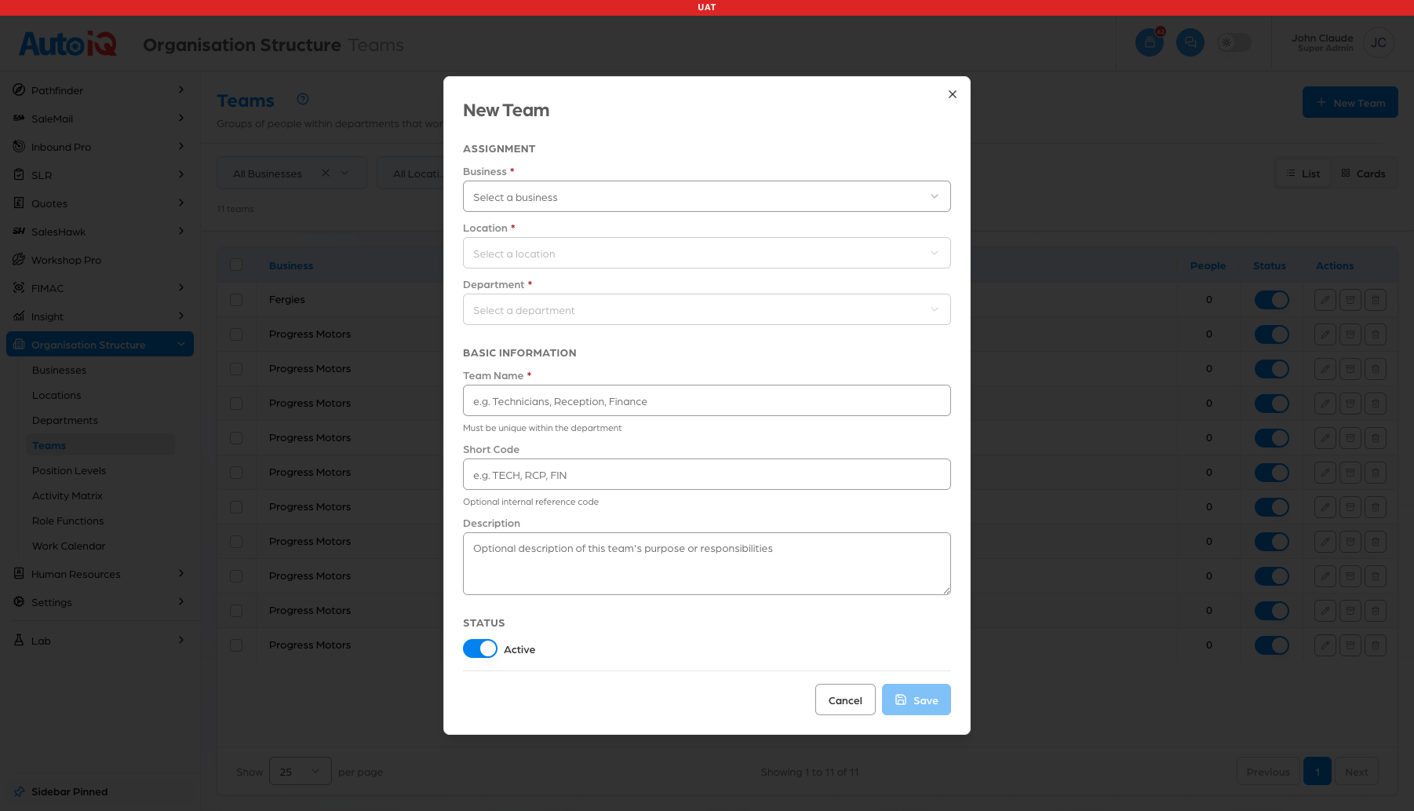Focus the Team Name input field
The height and width of the screenshot is (811, 1414).
tap(707, 400)
